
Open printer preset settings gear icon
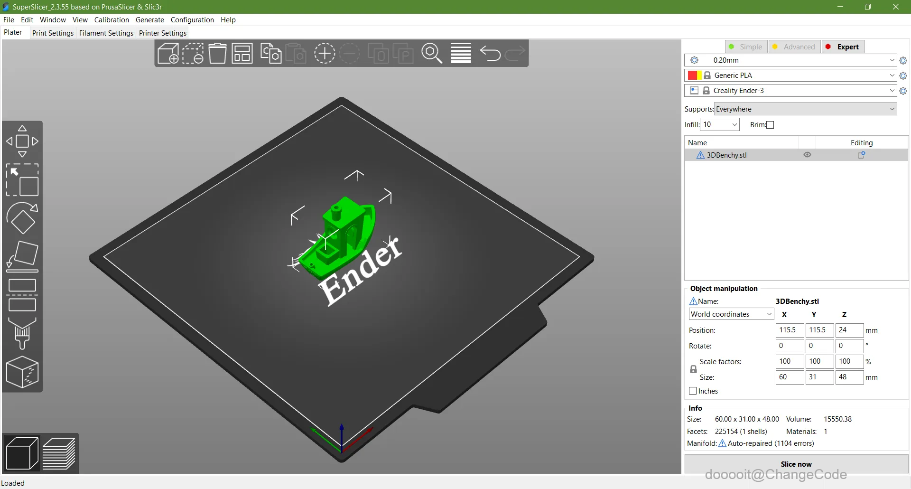pyautogui.click(x=903, y=91)
